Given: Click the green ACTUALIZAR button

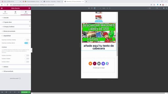Looking at the screenshot, I should pos(24,92).
